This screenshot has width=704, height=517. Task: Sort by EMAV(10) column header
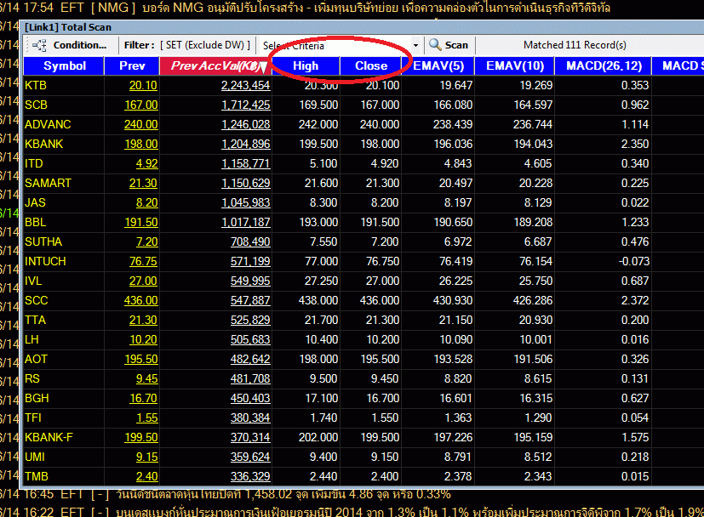[515, 66]
